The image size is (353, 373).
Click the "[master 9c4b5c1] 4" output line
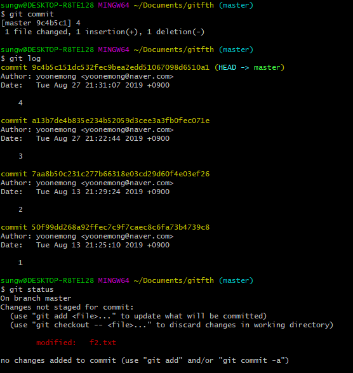41,23
